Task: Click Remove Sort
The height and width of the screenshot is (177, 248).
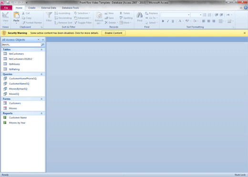Action: [63, 23]
